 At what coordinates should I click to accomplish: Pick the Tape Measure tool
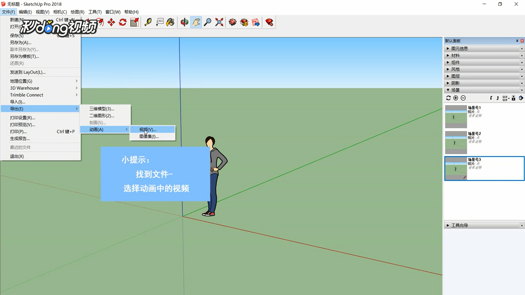click(x=148, y=22)
